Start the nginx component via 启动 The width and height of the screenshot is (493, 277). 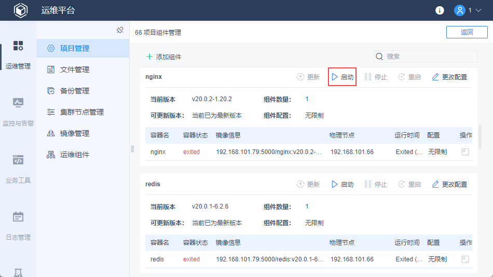pos(343,77)
